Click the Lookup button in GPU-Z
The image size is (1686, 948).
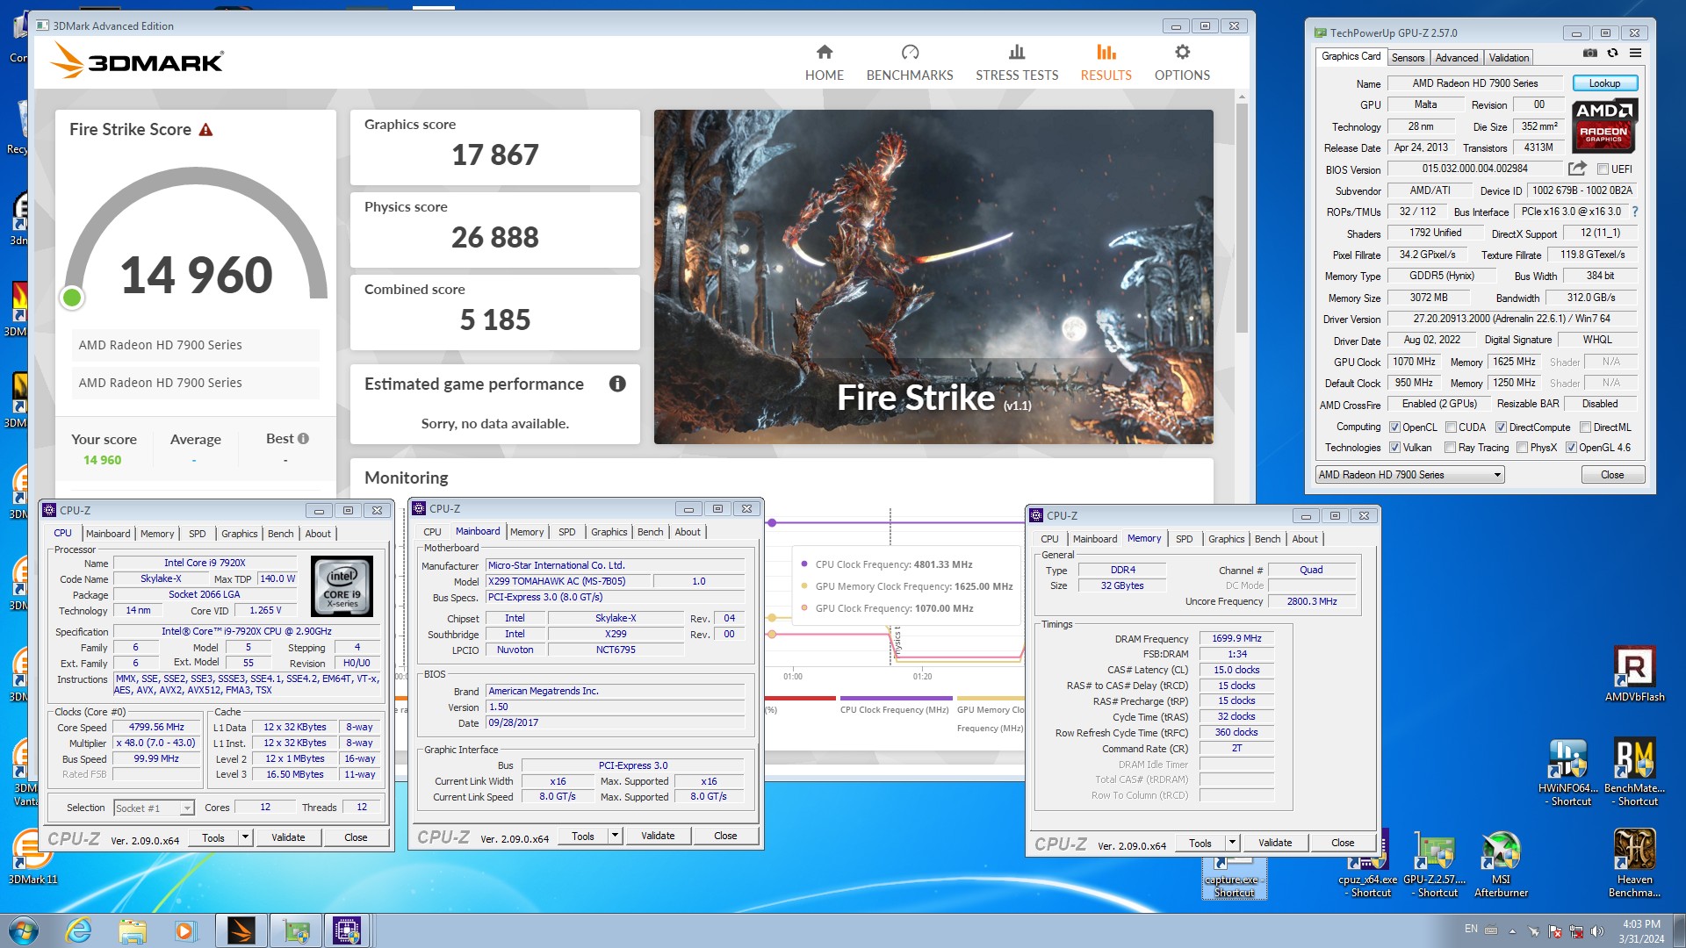[x=1604, y=83]
